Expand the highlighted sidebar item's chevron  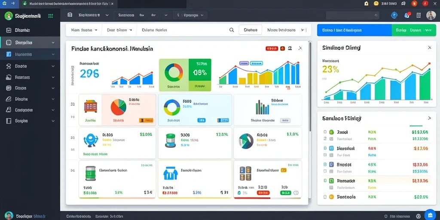(53, 43)
